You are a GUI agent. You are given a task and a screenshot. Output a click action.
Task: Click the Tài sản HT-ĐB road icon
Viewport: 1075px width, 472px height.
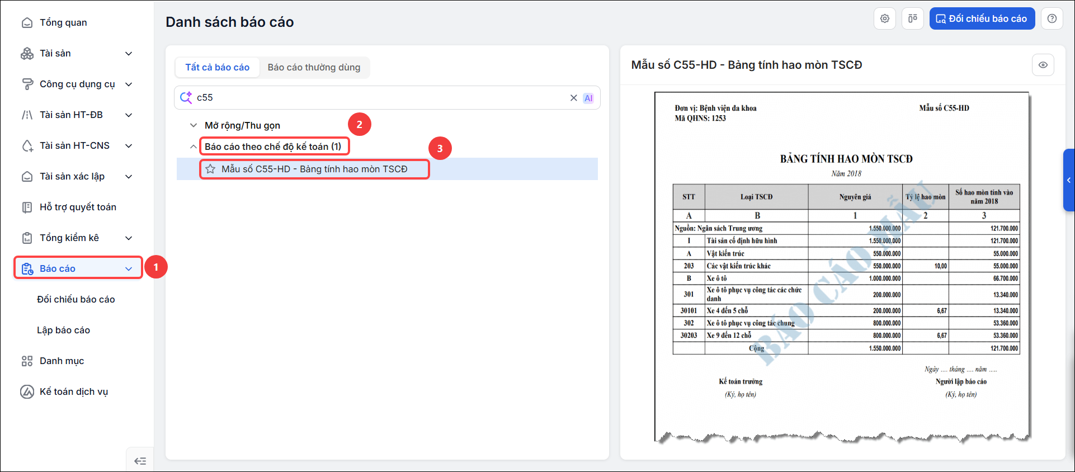click(27, 115)
